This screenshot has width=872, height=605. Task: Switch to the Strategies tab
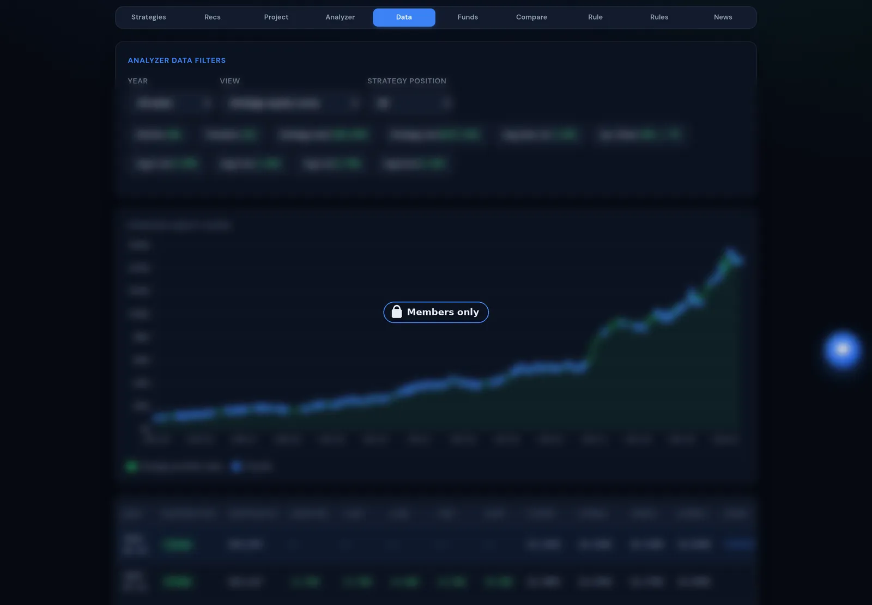(x=149, y=17)
